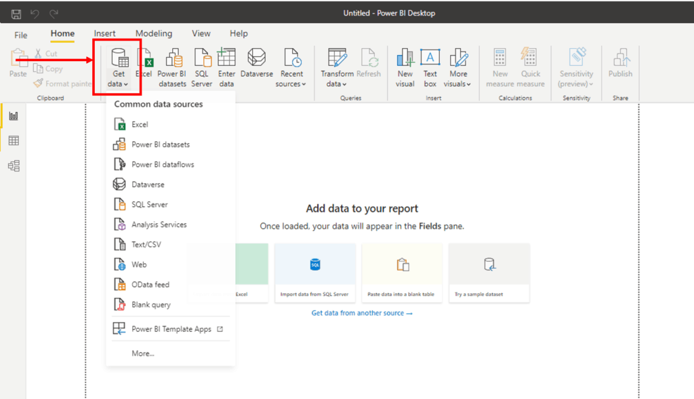Click the New measure button
Viewport: 694px width, 399px height.
499,68
